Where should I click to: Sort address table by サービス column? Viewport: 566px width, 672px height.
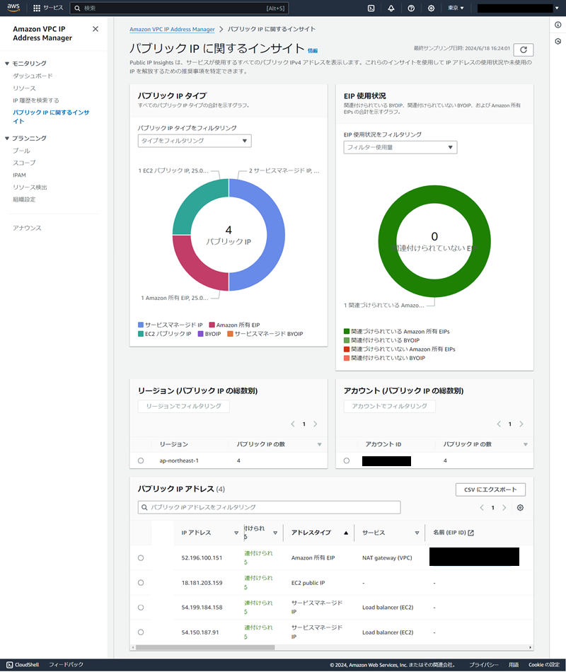coord(417,533)
